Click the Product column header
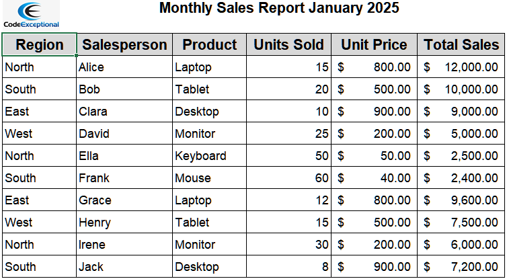The height and width of the screenshot is (279, 507). (210, 45)
